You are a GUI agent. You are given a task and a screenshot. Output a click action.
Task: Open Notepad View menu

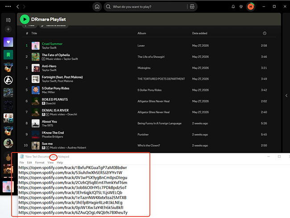pos(50,163)
